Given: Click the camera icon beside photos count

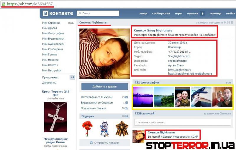Looking at the screenshot, I should coord(127,97).
